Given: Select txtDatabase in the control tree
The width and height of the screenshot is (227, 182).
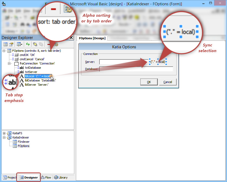Looking at the screenshot, I should [x=33, y=68].
